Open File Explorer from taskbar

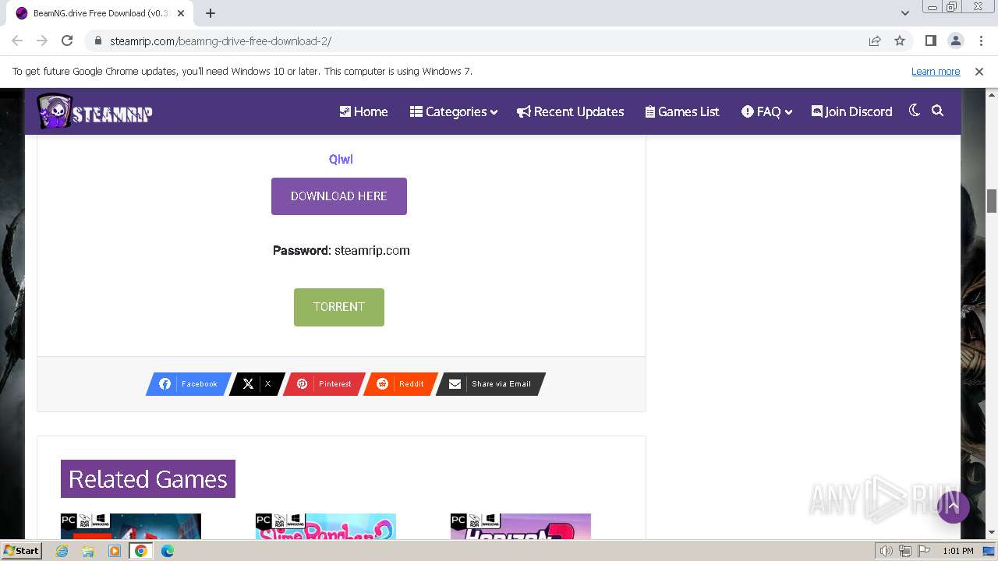pos(88,551)
